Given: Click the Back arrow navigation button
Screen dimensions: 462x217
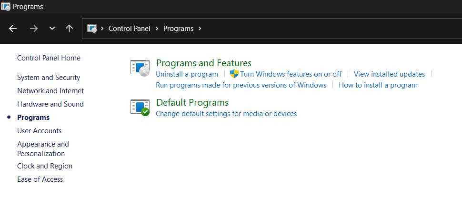Looking at the screenshot, I should point(13,29).
